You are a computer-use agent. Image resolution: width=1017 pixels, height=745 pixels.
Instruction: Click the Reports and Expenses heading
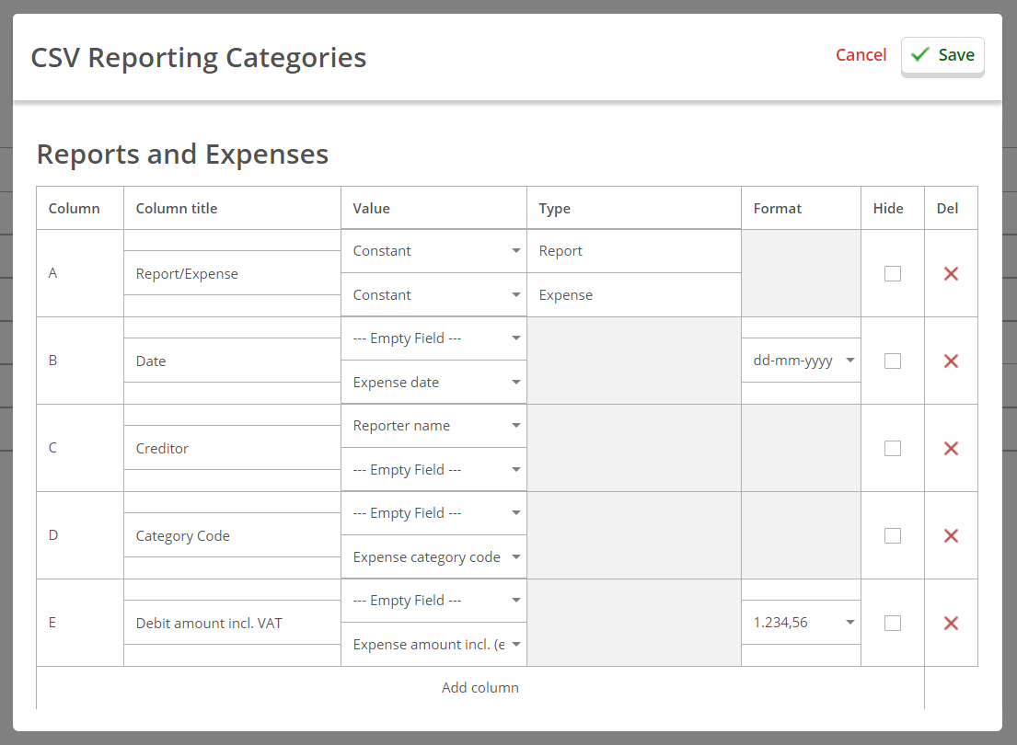point(182,155)
